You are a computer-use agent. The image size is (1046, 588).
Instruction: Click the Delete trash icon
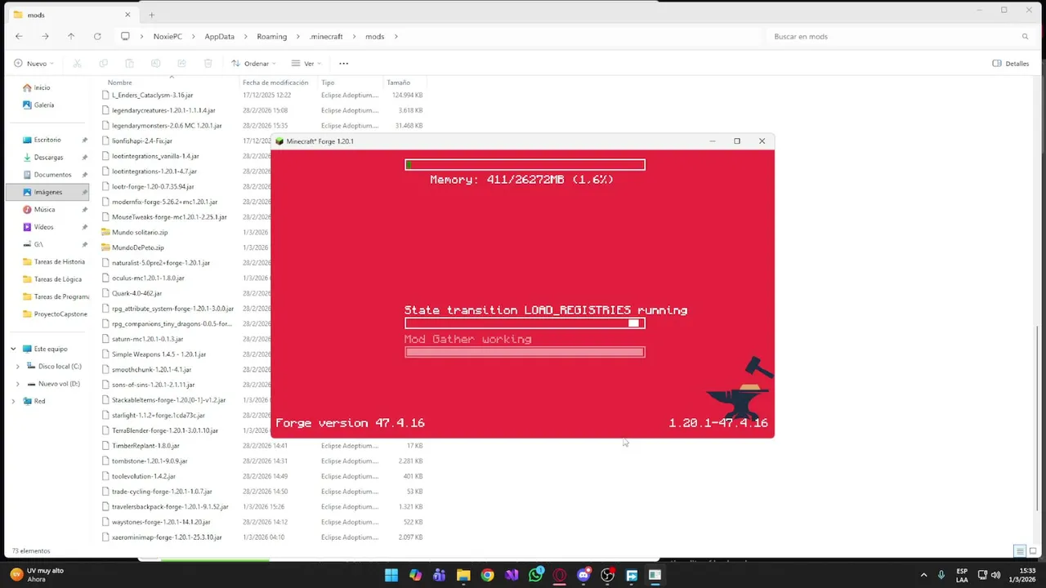click(208, 64)
